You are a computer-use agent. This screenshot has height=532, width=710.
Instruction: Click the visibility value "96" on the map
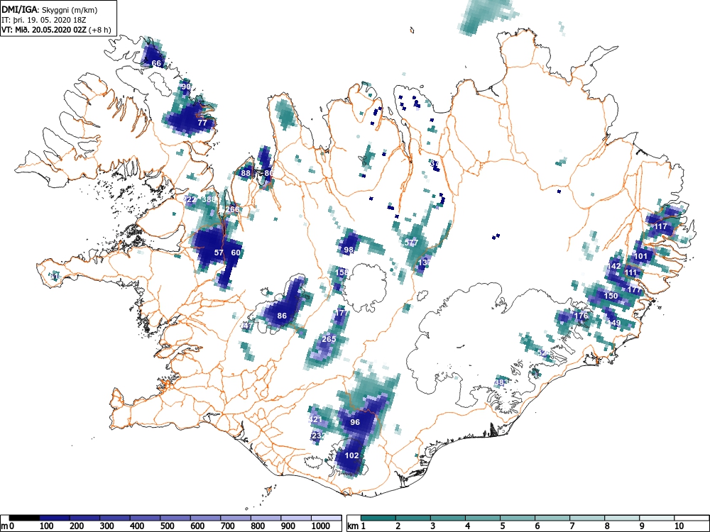355,422
